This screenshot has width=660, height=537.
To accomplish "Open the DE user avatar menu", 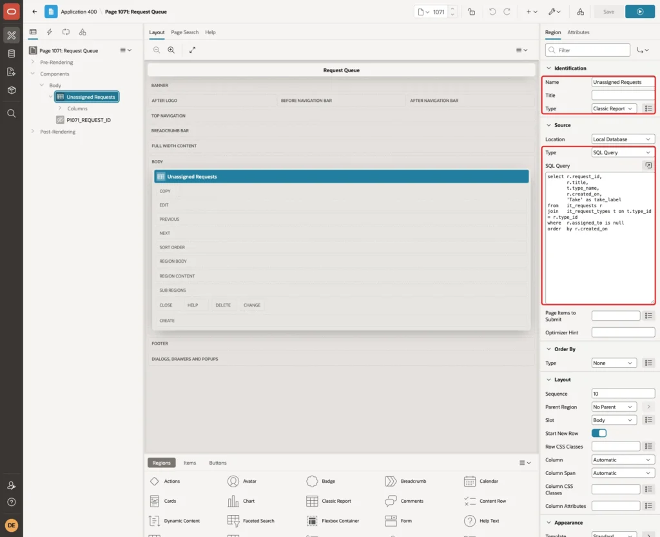I will (x=12, y=525).
